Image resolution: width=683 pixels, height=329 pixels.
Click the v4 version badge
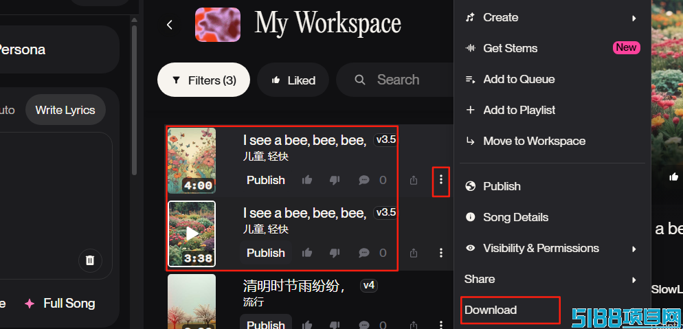coord(369,286)
